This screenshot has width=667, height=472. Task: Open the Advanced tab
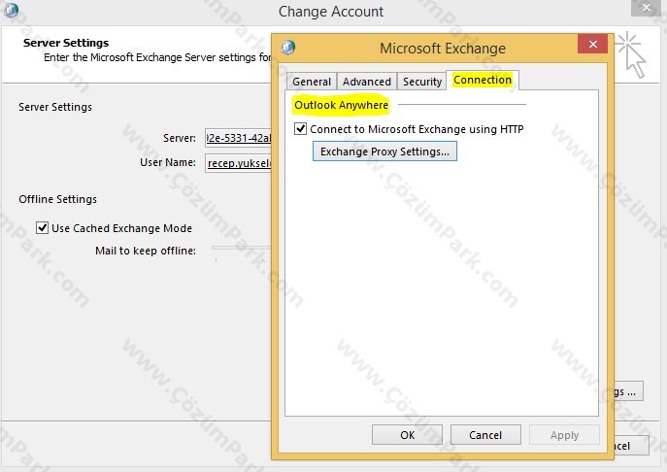pos(367,82)
